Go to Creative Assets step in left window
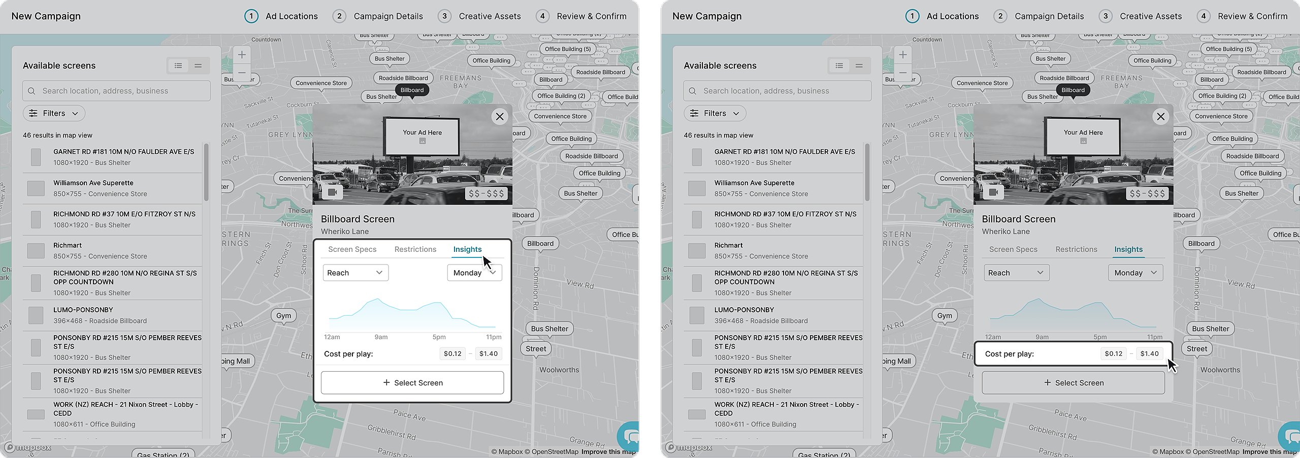The image size is (1300, 458). (x=479, y=16)
